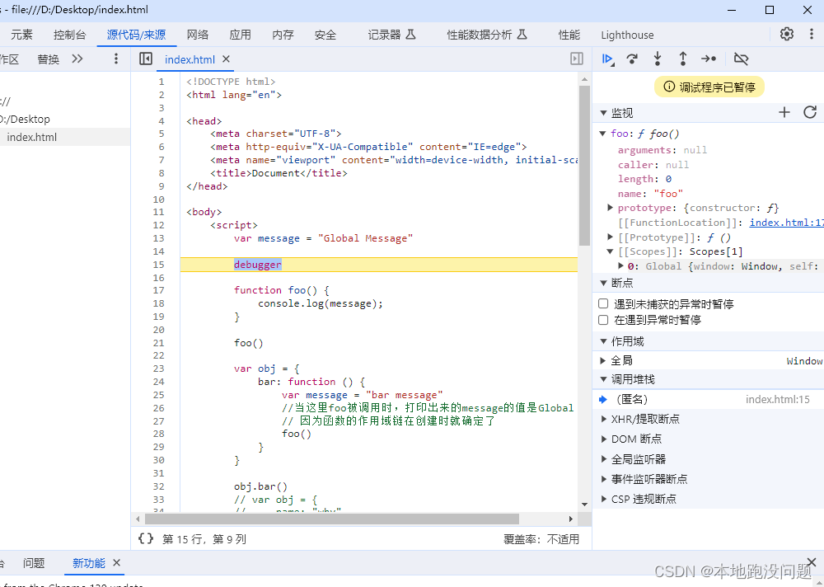Collapse the 断点 breakpoints section
824x587 pixels.
pos(603,283)
